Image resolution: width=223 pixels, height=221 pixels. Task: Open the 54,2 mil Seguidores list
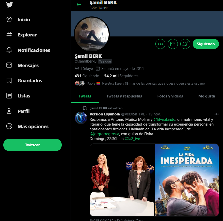[121, 76]
